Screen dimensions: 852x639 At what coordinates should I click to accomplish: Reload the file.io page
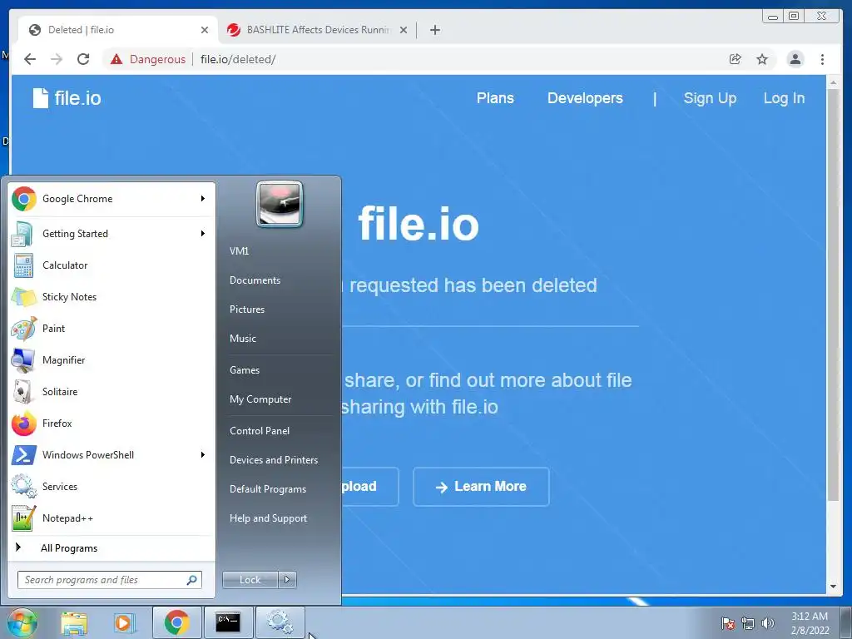click(x=83, y=59)
